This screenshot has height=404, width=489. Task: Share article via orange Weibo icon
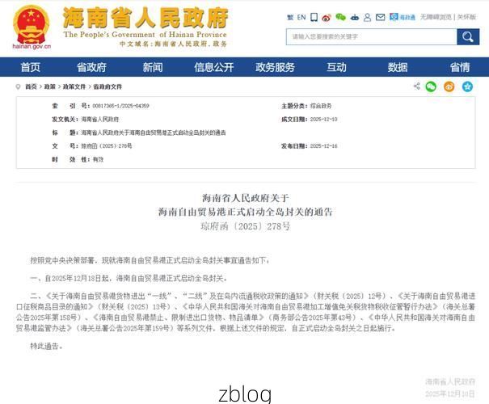pyautogui.click(x=449, y=86)
